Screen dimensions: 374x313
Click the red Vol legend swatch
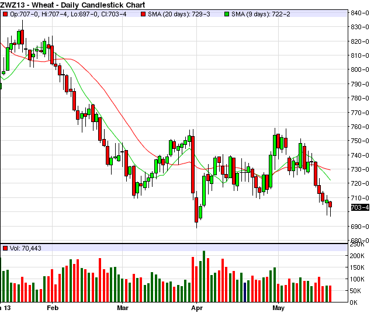click(x=5, y=248)
